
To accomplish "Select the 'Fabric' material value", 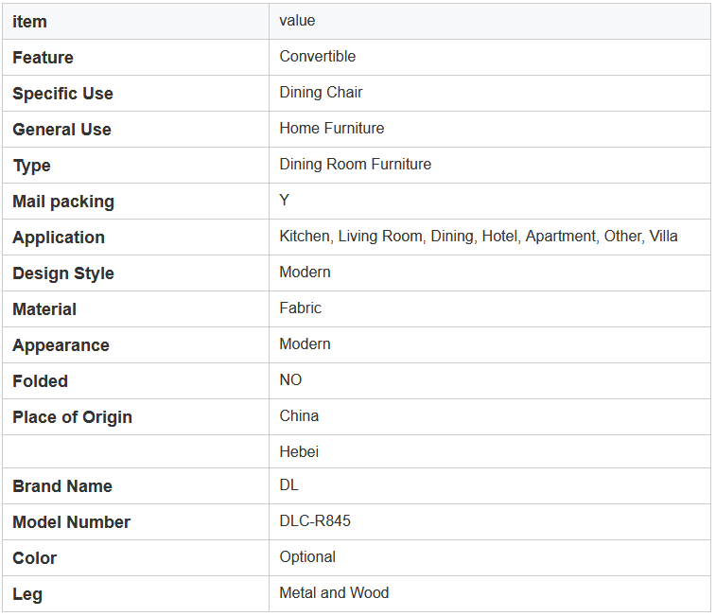I will (300, 308).
